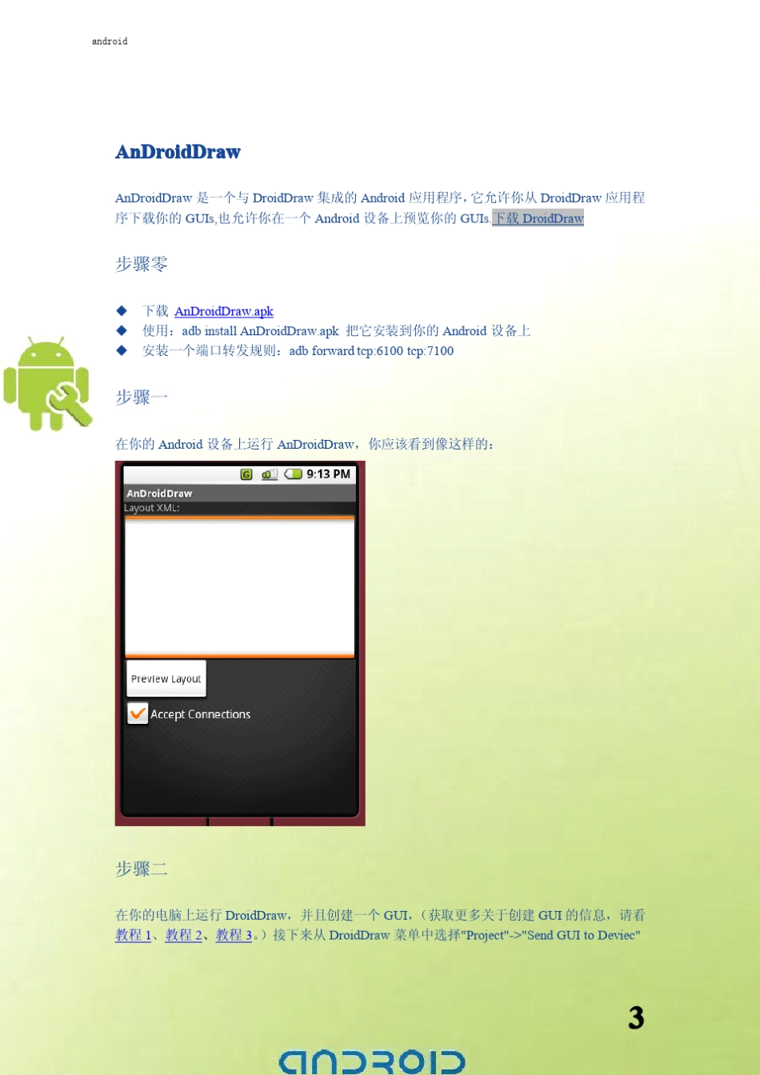Screen dimensions: 760x1075
Task: Click the Layout XML: label
Action: (x=152, y=508)
